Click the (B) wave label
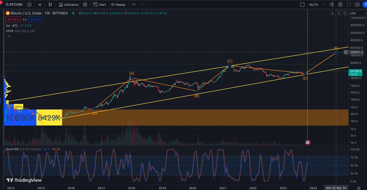The width and height of the screenshot is (367, 190). tap(197, 96)
